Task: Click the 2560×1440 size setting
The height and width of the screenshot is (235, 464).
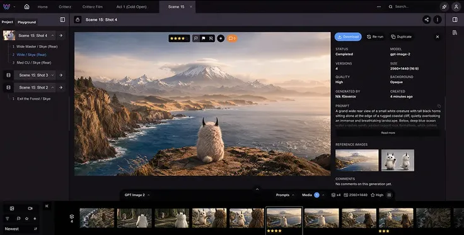Action: click(x=356, y=195)
